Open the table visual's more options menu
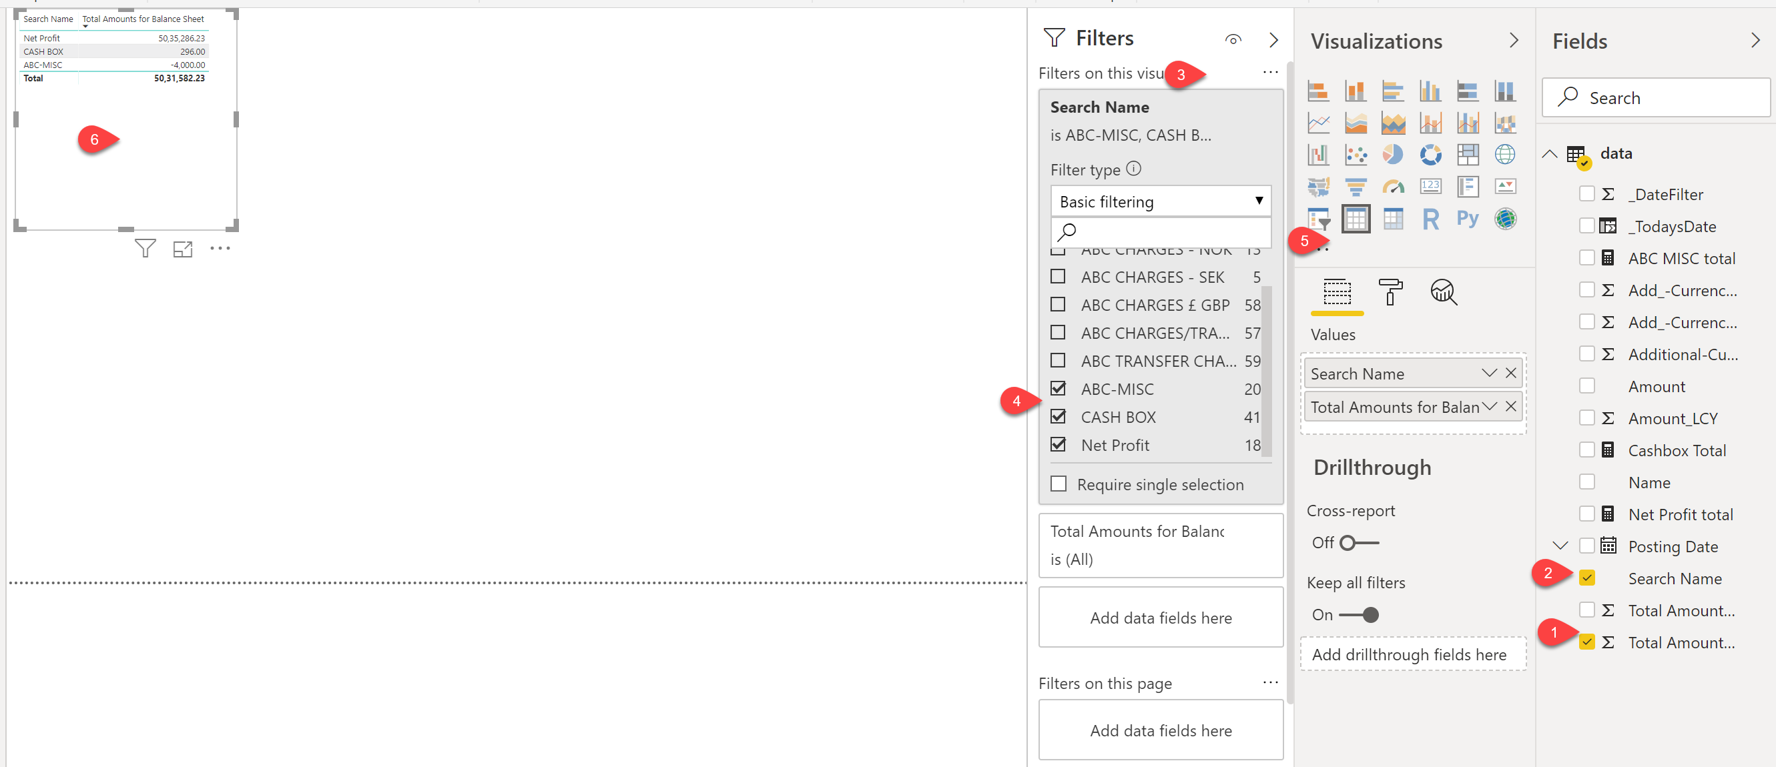 220,248
